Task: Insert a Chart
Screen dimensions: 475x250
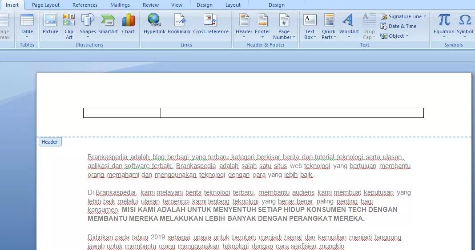Action: point(128,24)
